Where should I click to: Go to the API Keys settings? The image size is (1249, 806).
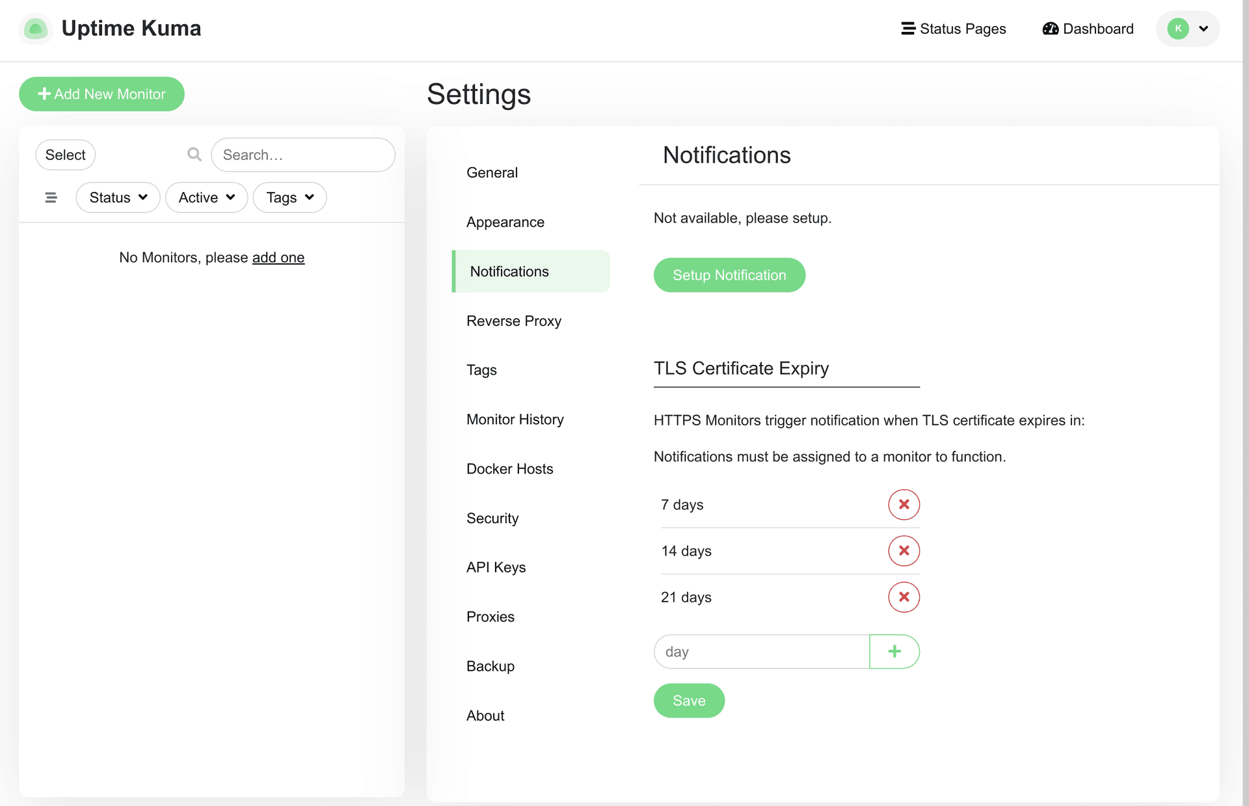click(x=496, y=567)
